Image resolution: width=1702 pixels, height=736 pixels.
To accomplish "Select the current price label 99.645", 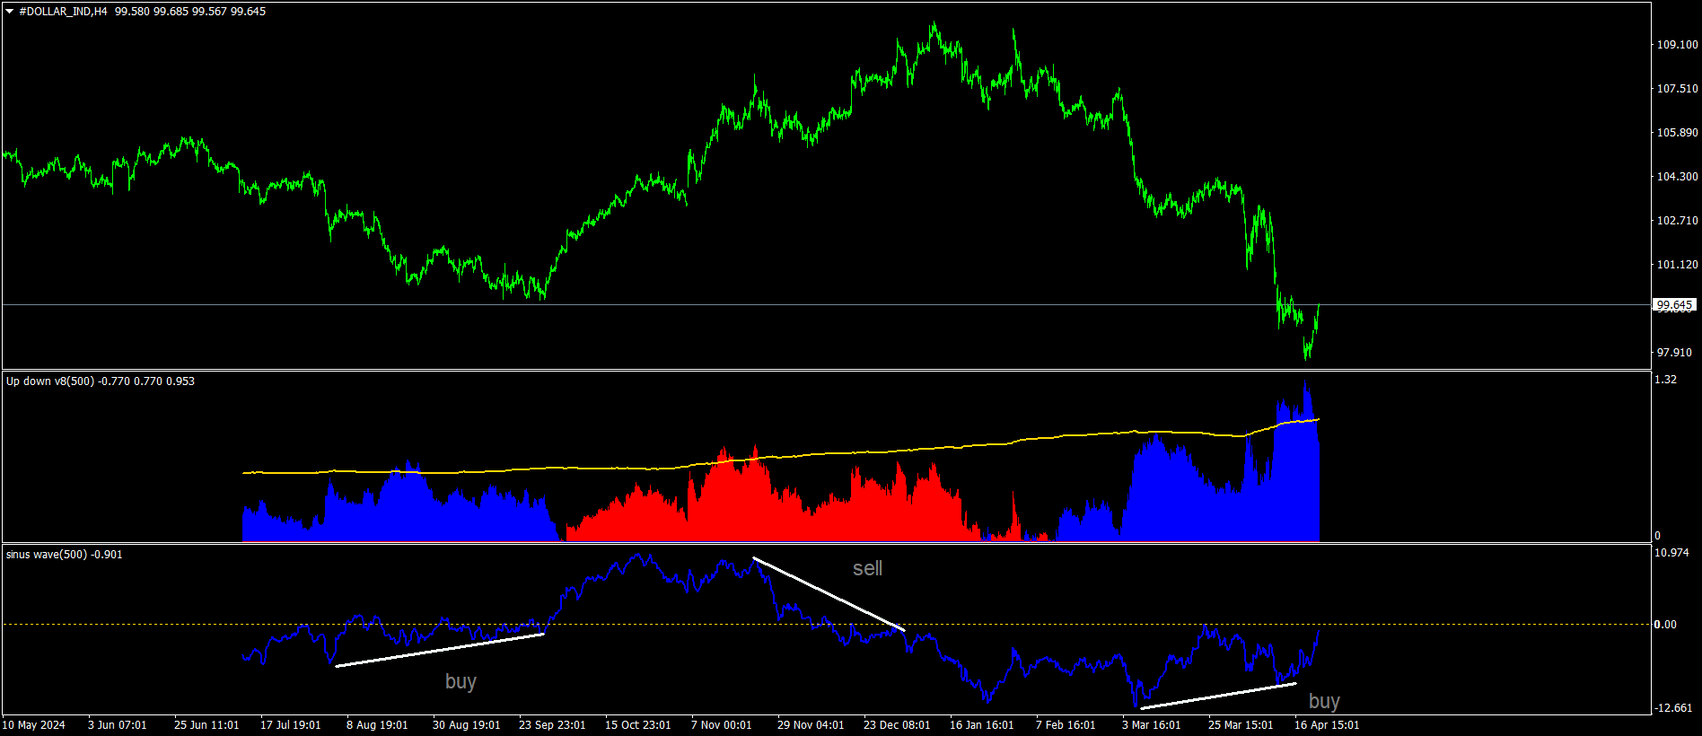I will pos(1674,305).
